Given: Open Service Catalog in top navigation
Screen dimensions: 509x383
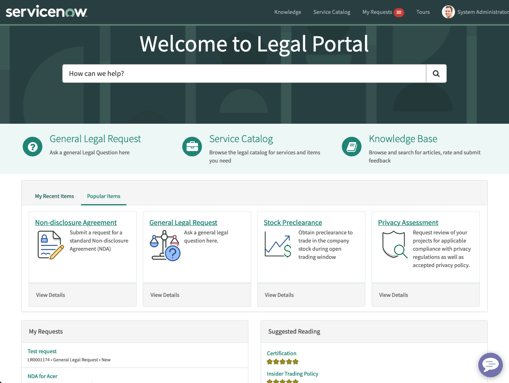Looking at the screenshot, I should point(332,12).
